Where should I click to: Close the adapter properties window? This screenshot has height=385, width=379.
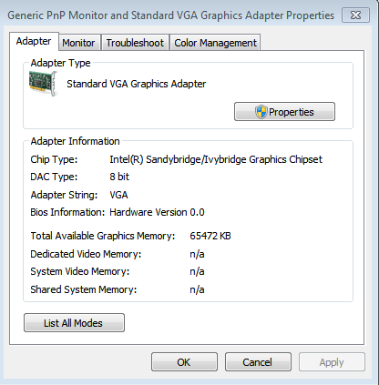click(x=355, y=15)
